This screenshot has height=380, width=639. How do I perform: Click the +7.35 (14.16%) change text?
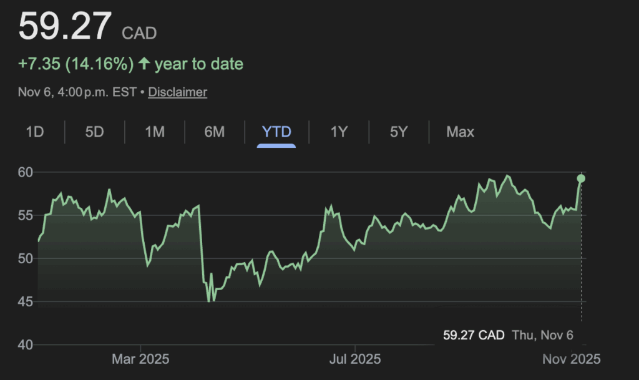pyautogui.click(x=76, y=64)
